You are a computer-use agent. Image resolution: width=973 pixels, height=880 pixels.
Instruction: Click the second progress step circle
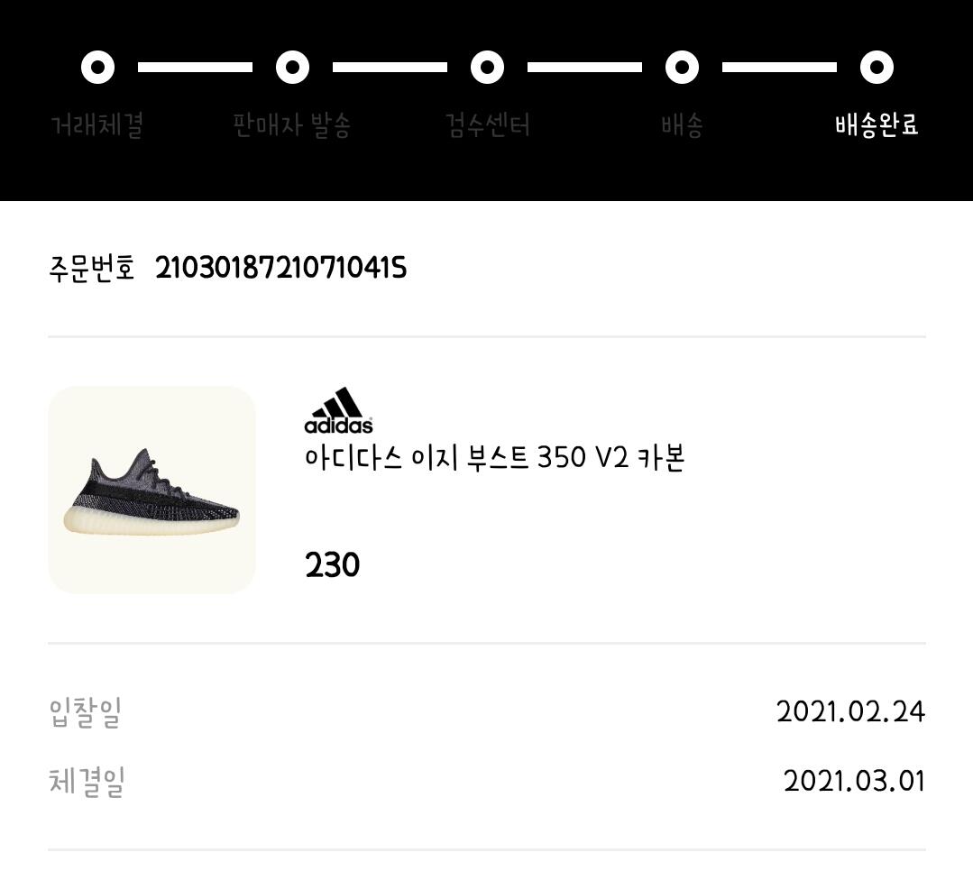(x=292, y=67)
